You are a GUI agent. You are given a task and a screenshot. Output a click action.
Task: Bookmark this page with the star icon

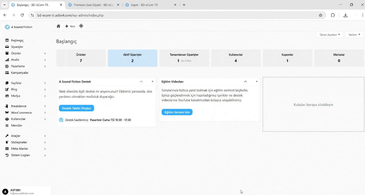pos(321,15)
